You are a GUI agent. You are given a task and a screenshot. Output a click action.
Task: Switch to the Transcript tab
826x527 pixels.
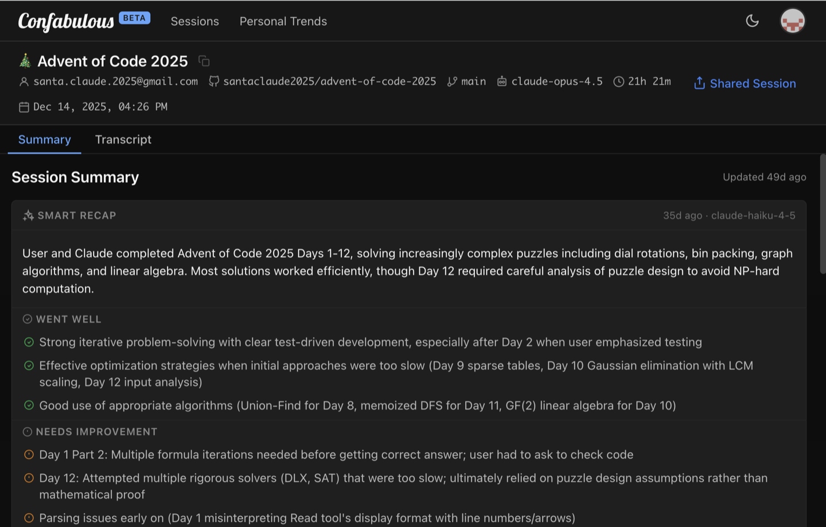[123, 139]
